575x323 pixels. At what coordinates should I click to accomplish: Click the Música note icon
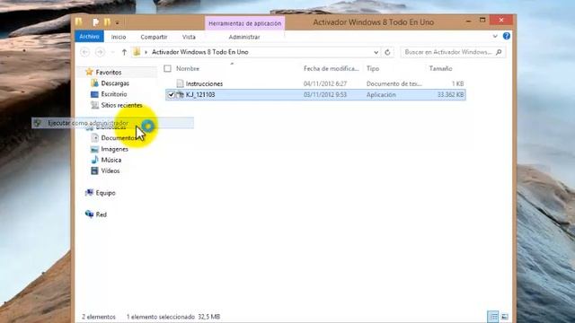click(x=94, y=160)
